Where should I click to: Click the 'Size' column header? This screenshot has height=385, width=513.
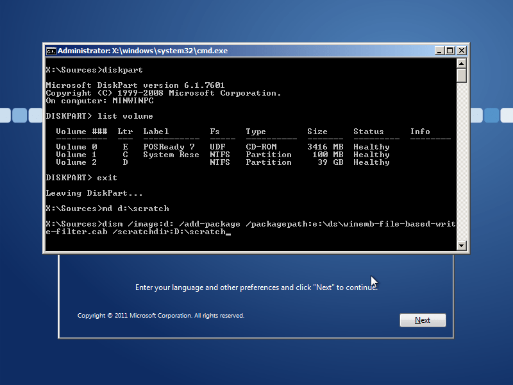pyautogui.click(x=317, y=132)
